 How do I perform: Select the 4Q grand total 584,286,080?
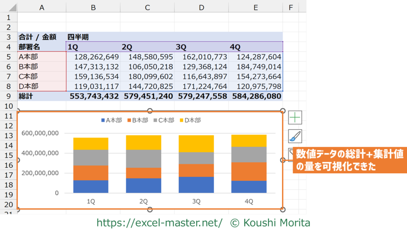coord(256,96)
